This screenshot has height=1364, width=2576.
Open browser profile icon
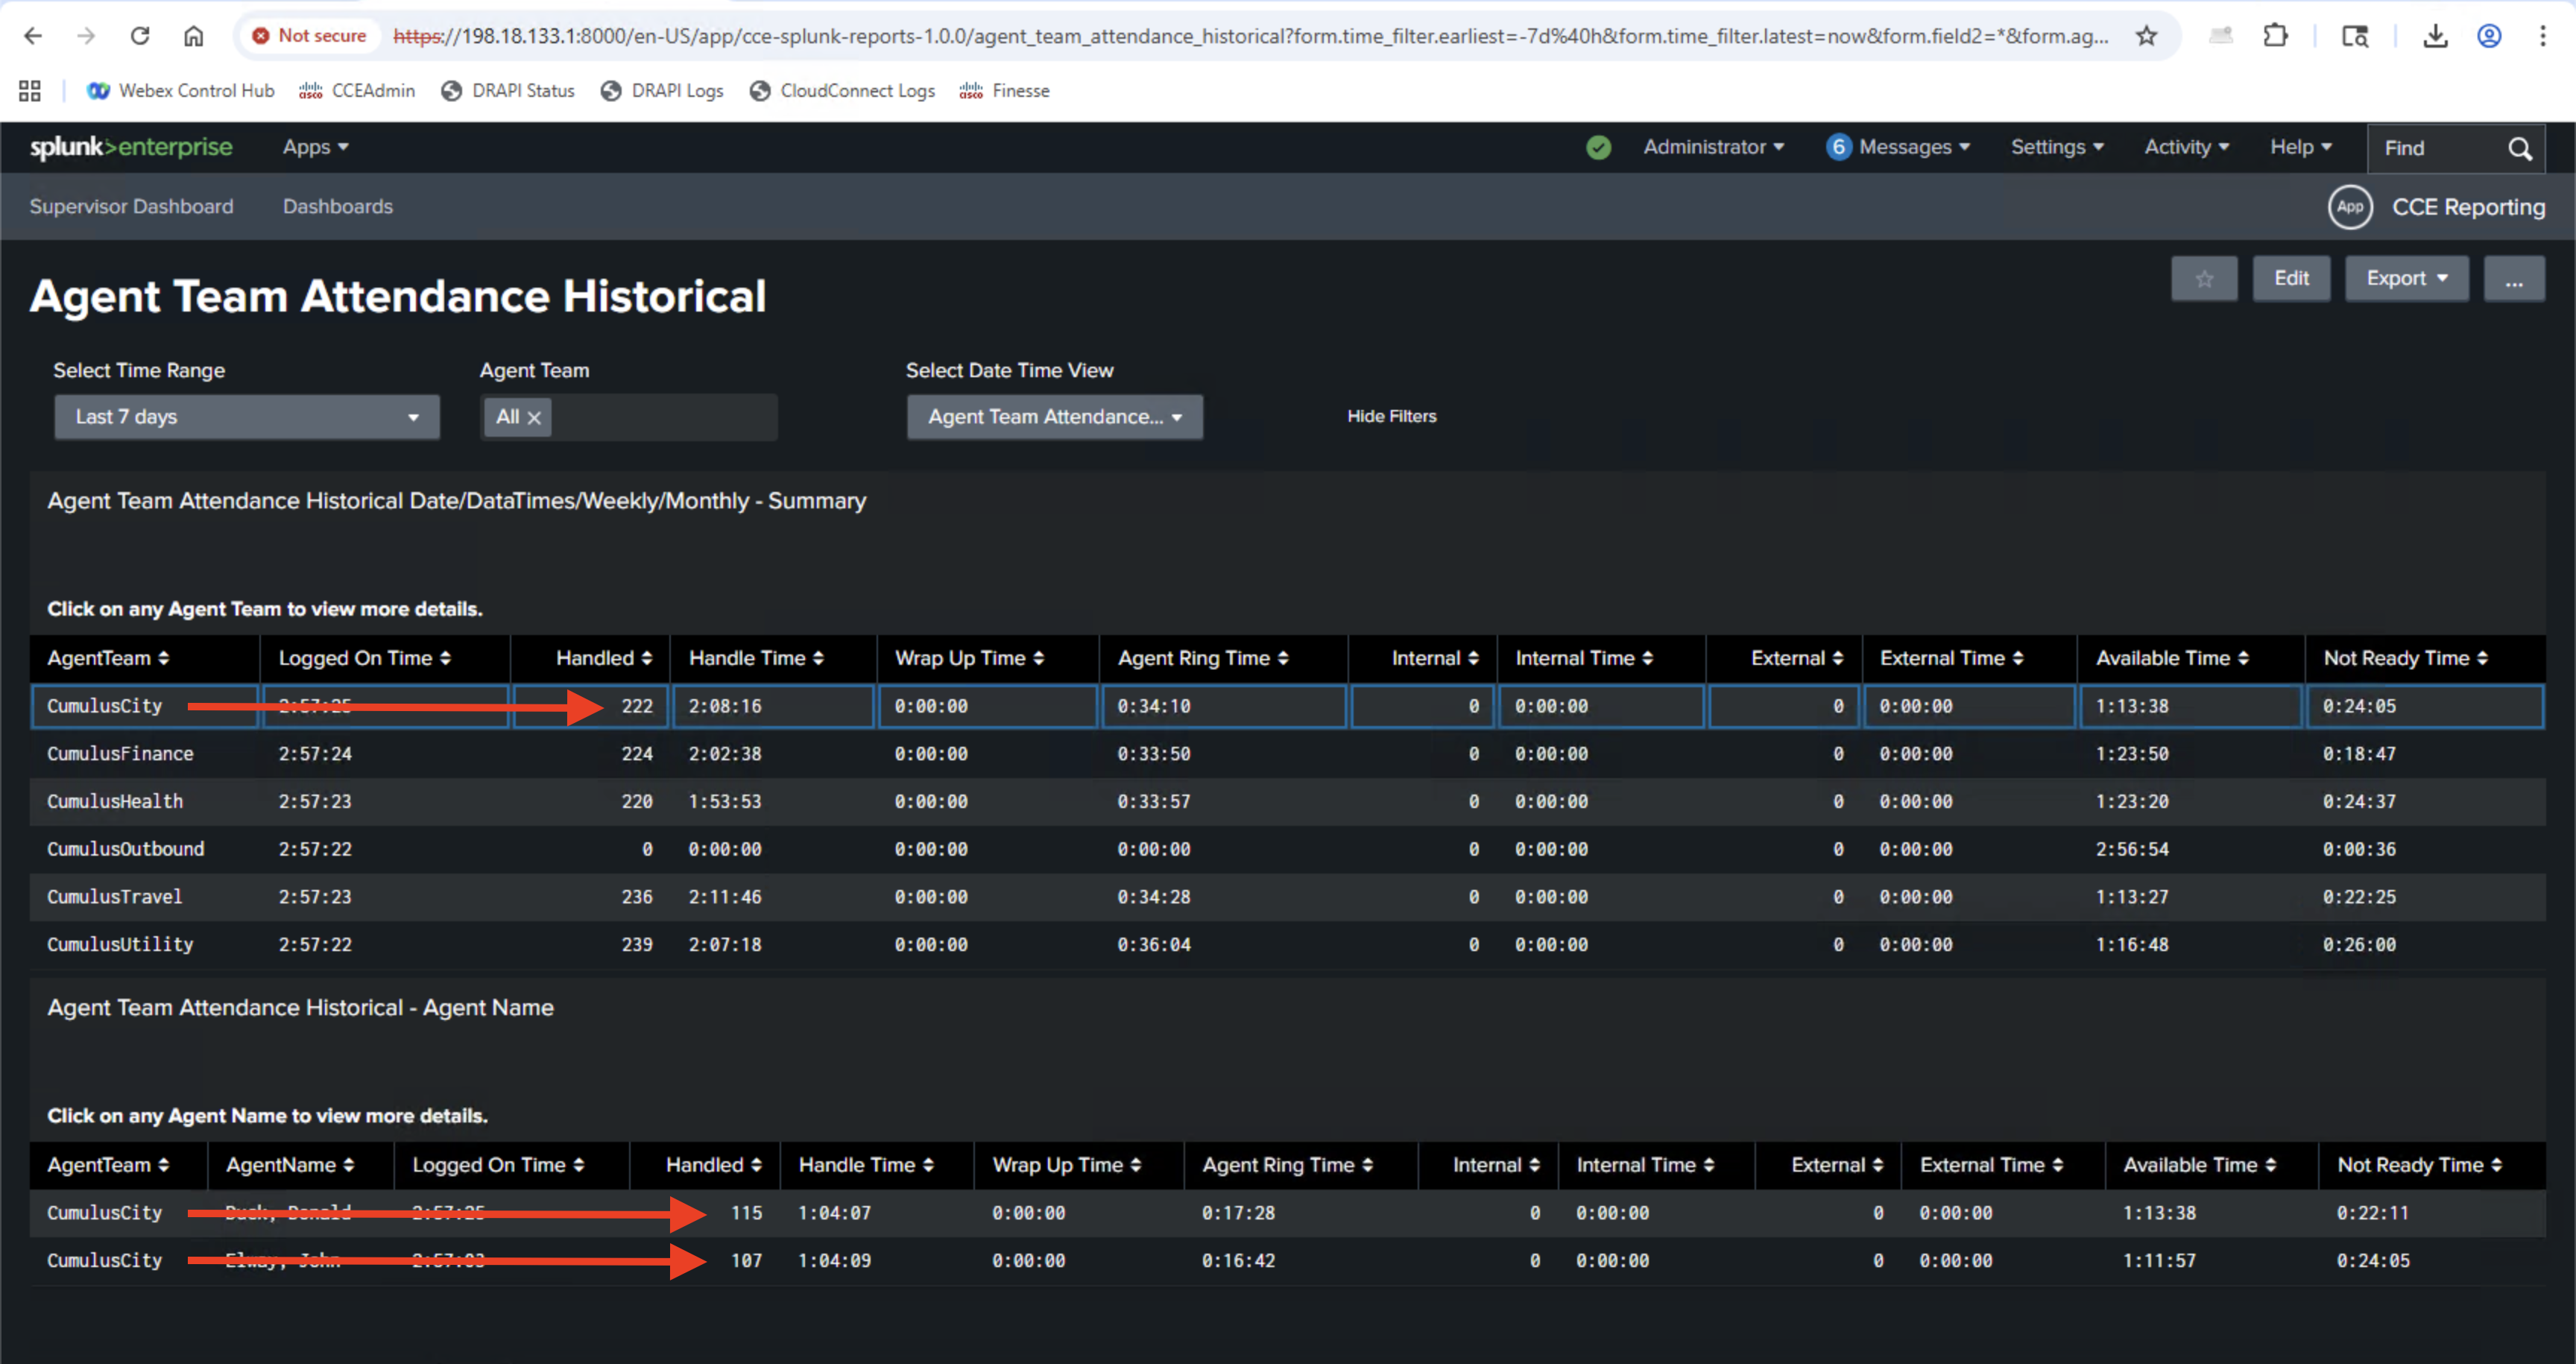(2489, 36)
